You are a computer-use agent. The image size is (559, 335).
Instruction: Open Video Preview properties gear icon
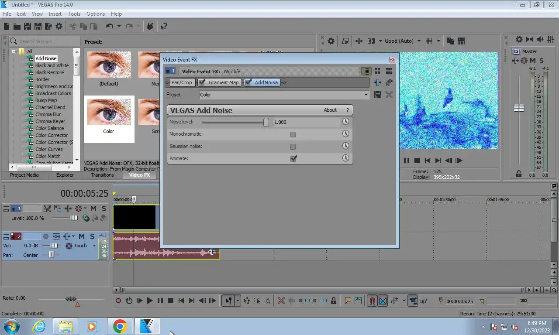click(x=331, y=41)
